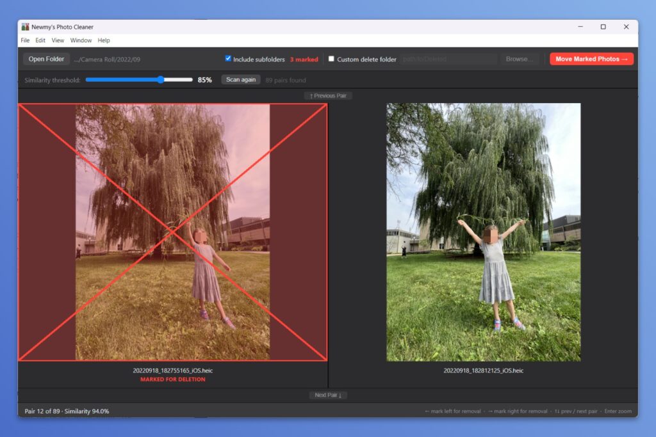Go to the Previous Pair
This screenshot has width=656, height=437.
(328, 96)
